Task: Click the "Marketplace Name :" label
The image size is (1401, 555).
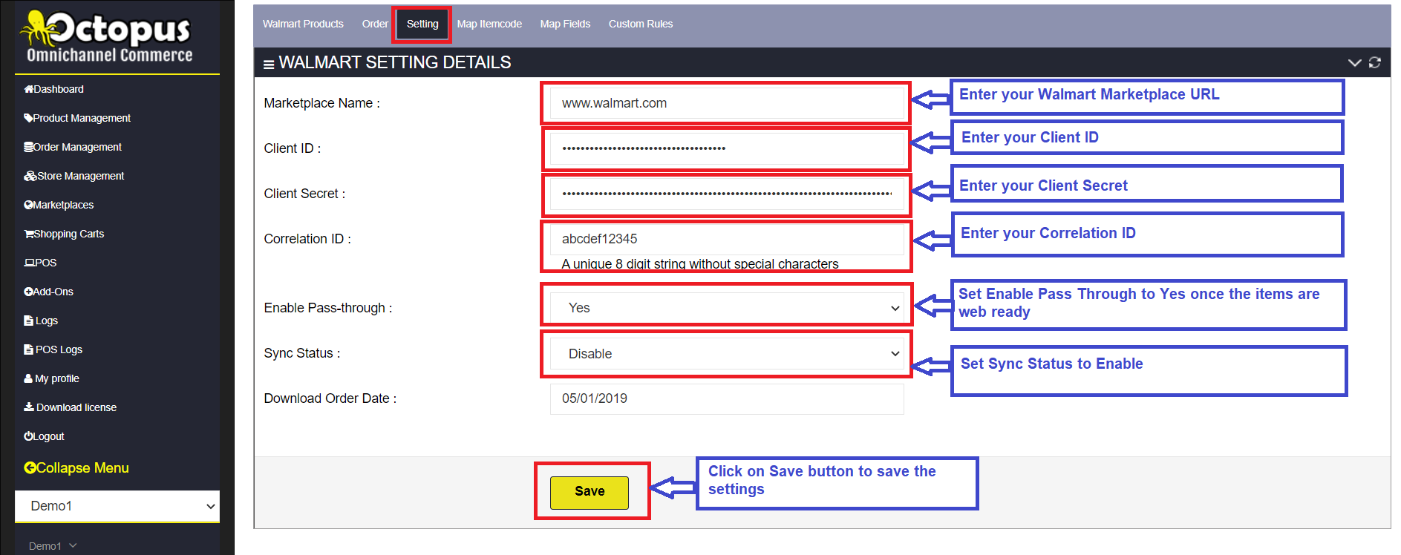Action: pos(321,103)
